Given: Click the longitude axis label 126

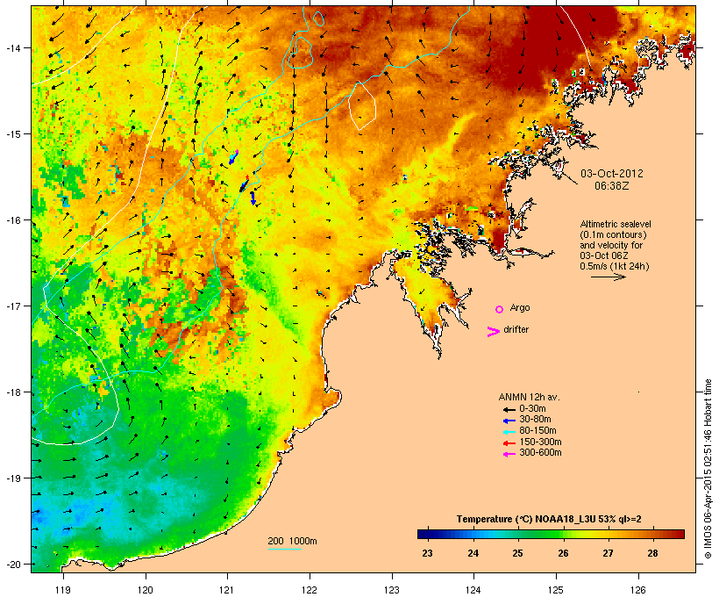Looking at the screenshot, I should pyautogui.click(x=638, y=590).
